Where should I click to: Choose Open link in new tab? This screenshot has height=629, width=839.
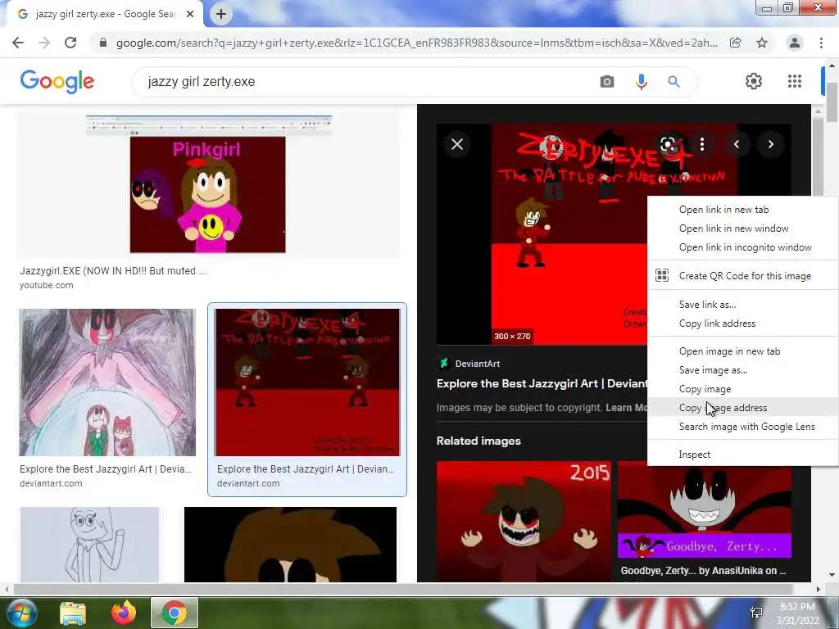click(x=742, y=210)
